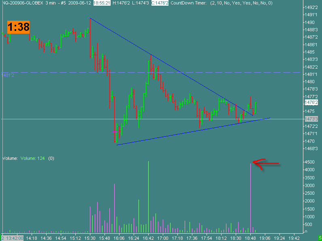
Task: Click the 1478'3 price axis label
Action: coord(311,89)
